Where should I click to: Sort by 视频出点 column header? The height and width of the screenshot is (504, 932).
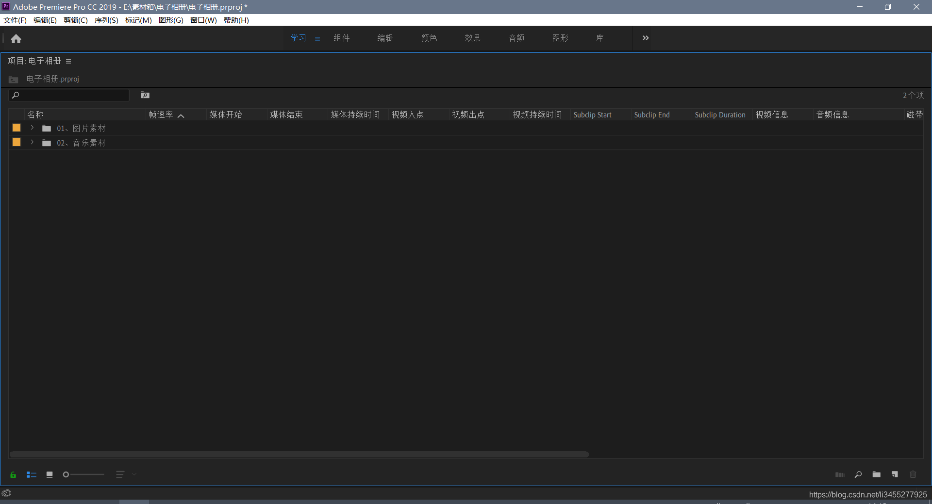468,114
